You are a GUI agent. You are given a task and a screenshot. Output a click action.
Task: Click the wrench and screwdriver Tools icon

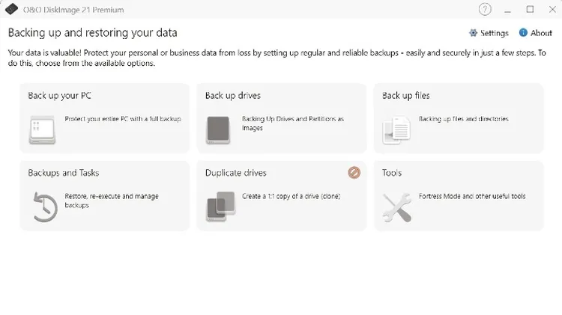(x=396, y=207)
